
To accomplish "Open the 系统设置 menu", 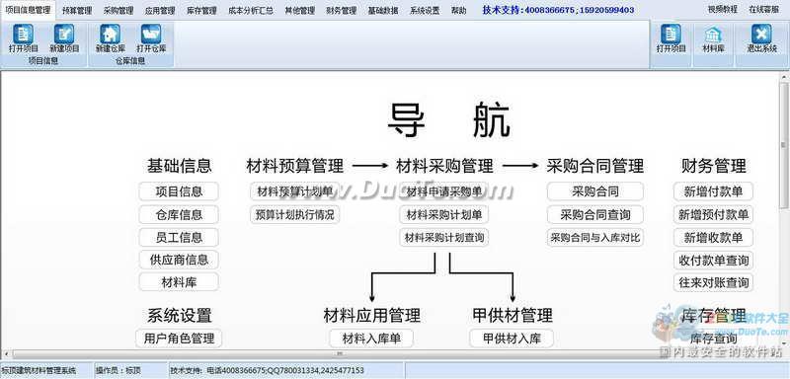I will click(x=425, y=11).
